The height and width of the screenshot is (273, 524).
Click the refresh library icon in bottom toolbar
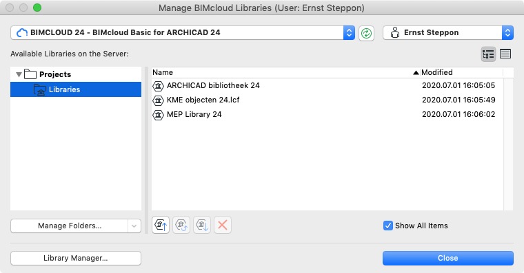[181, 225]
